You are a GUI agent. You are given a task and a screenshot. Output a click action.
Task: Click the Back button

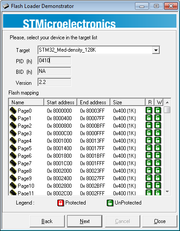click(47, 221)
